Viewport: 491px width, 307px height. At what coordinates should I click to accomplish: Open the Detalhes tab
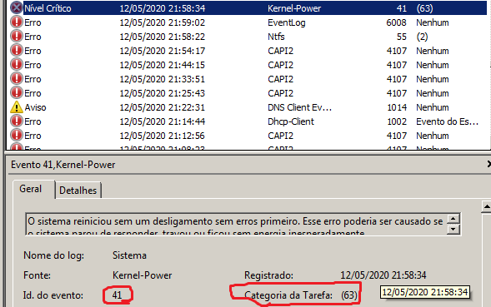coord(78,190)
